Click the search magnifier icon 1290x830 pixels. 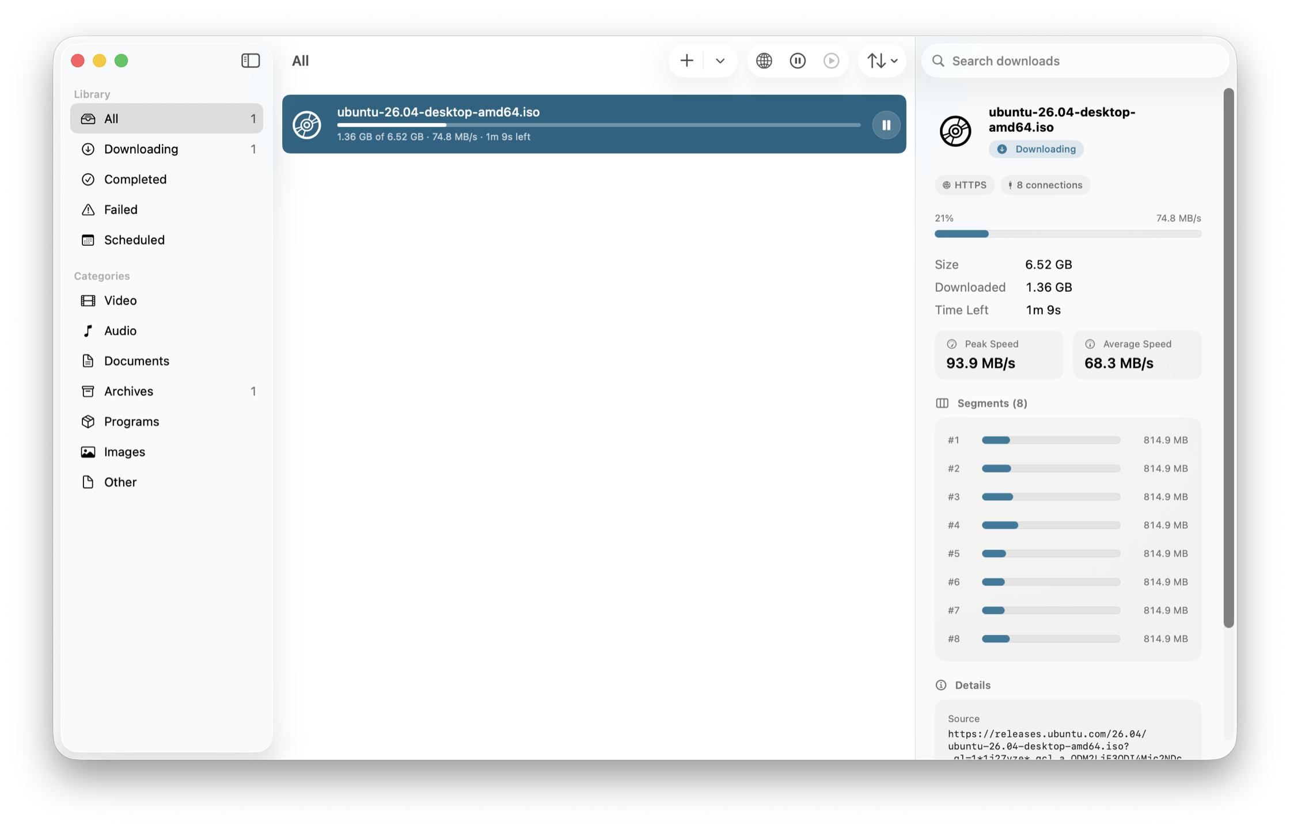tap(938, 60)
